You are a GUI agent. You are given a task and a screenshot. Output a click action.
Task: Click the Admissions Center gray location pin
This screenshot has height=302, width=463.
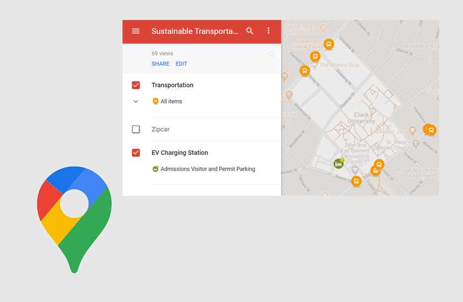(355, 170)
